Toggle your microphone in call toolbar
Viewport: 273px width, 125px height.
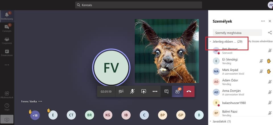pos(132,91)
